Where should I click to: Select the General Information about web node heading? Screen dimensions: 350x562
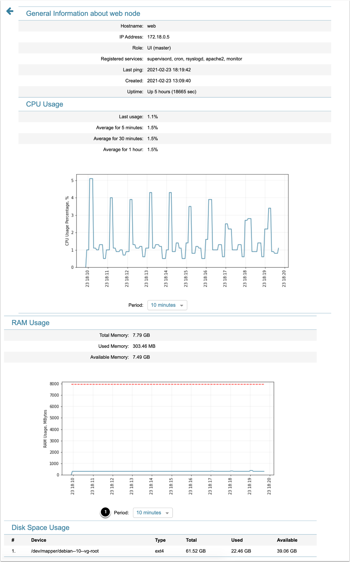coord(83,13)
